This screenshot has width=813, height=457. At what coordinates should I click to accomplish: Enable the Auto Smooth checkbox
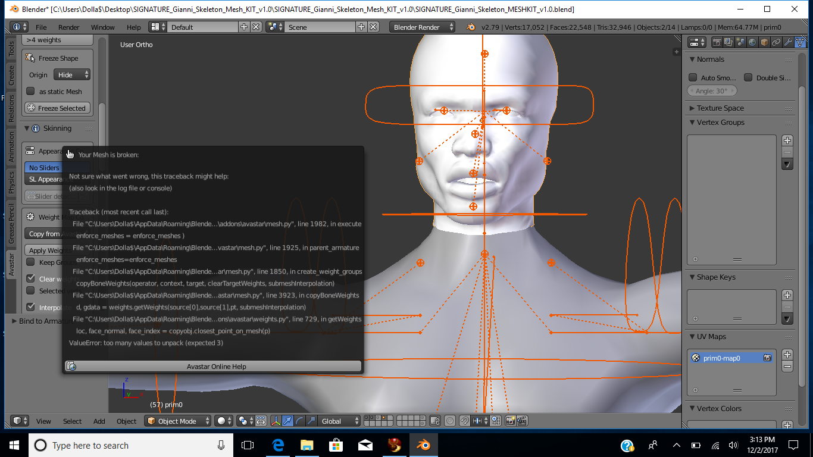click(693, 77)
